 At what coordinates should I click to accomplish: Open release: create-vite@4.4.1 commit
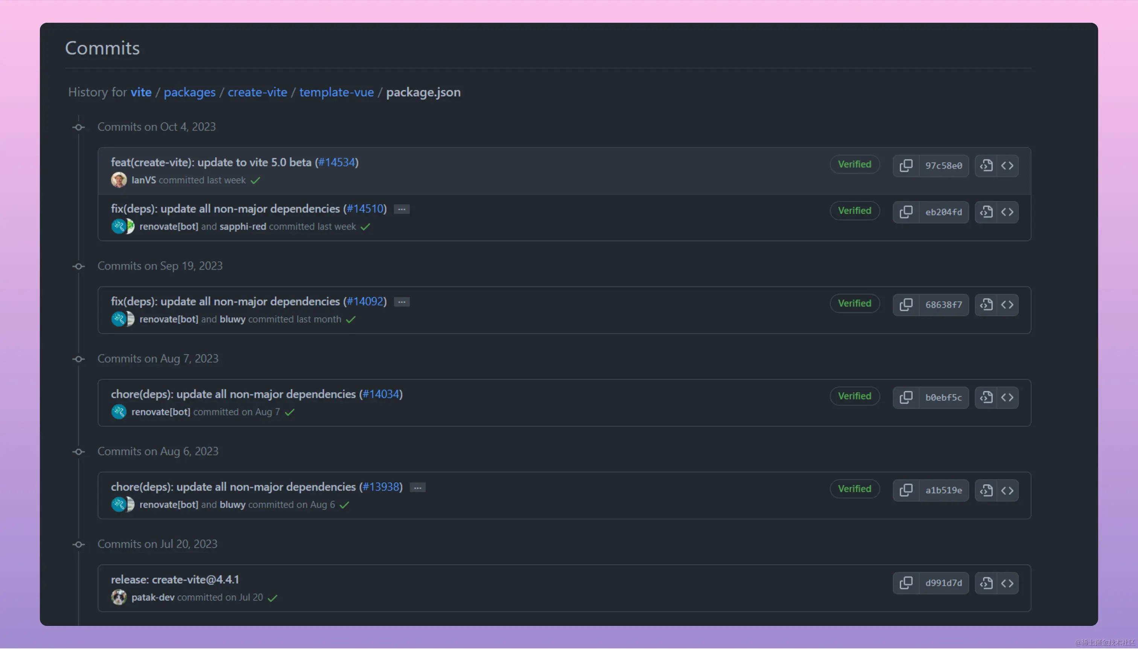pos(175,579)
